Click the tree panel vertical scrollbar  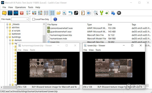(x=44, y=39)
